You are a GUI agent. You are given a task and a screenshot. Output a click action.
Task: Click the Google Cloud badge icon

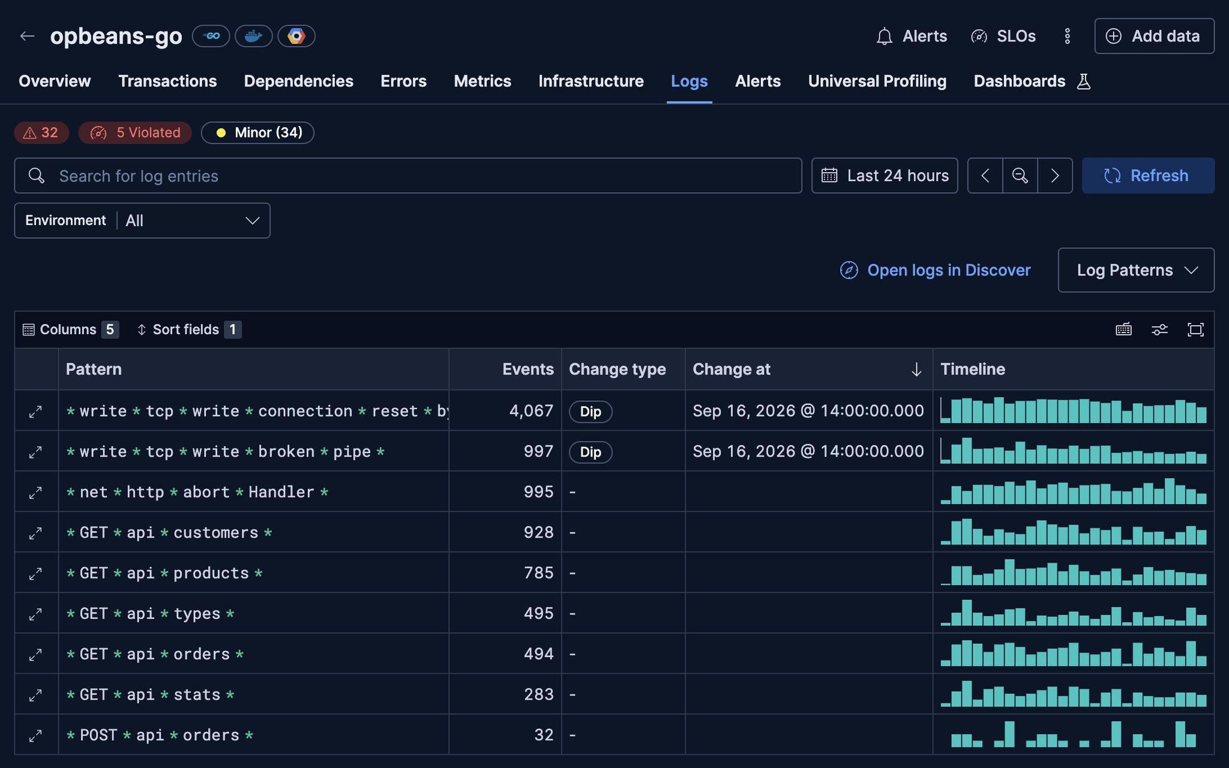pos(296,36)
